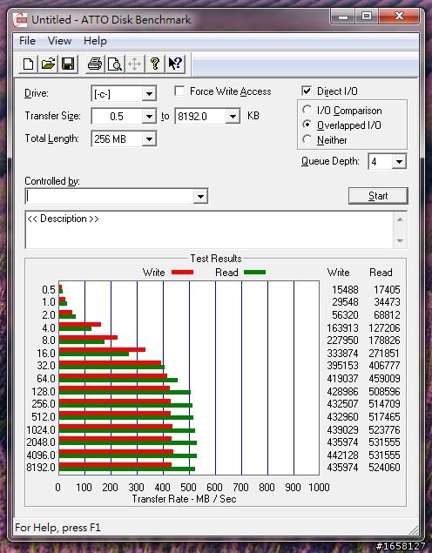Click the green Read legend swatch
432x553 pixels.
[254, 273]
